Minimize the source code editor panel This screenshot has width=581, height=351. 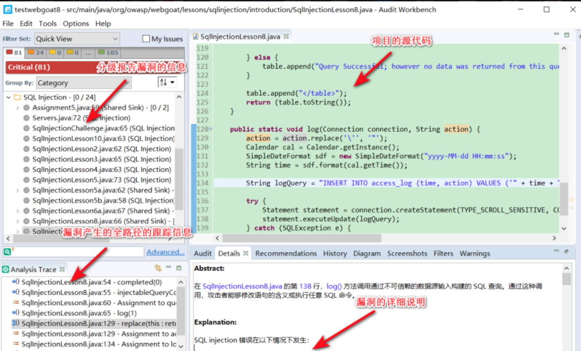click(556, 34)
